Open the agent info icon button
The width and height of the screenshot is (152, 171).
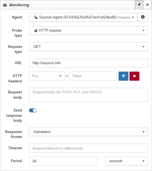click(143, 17)
